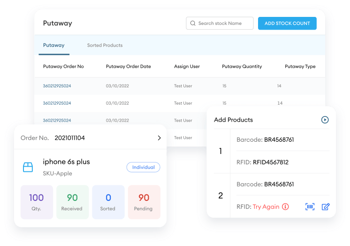Open order 360212925024 in first row
Image resolution: width=350 pixels, height=246 pixels.
(x=57, y=86)
